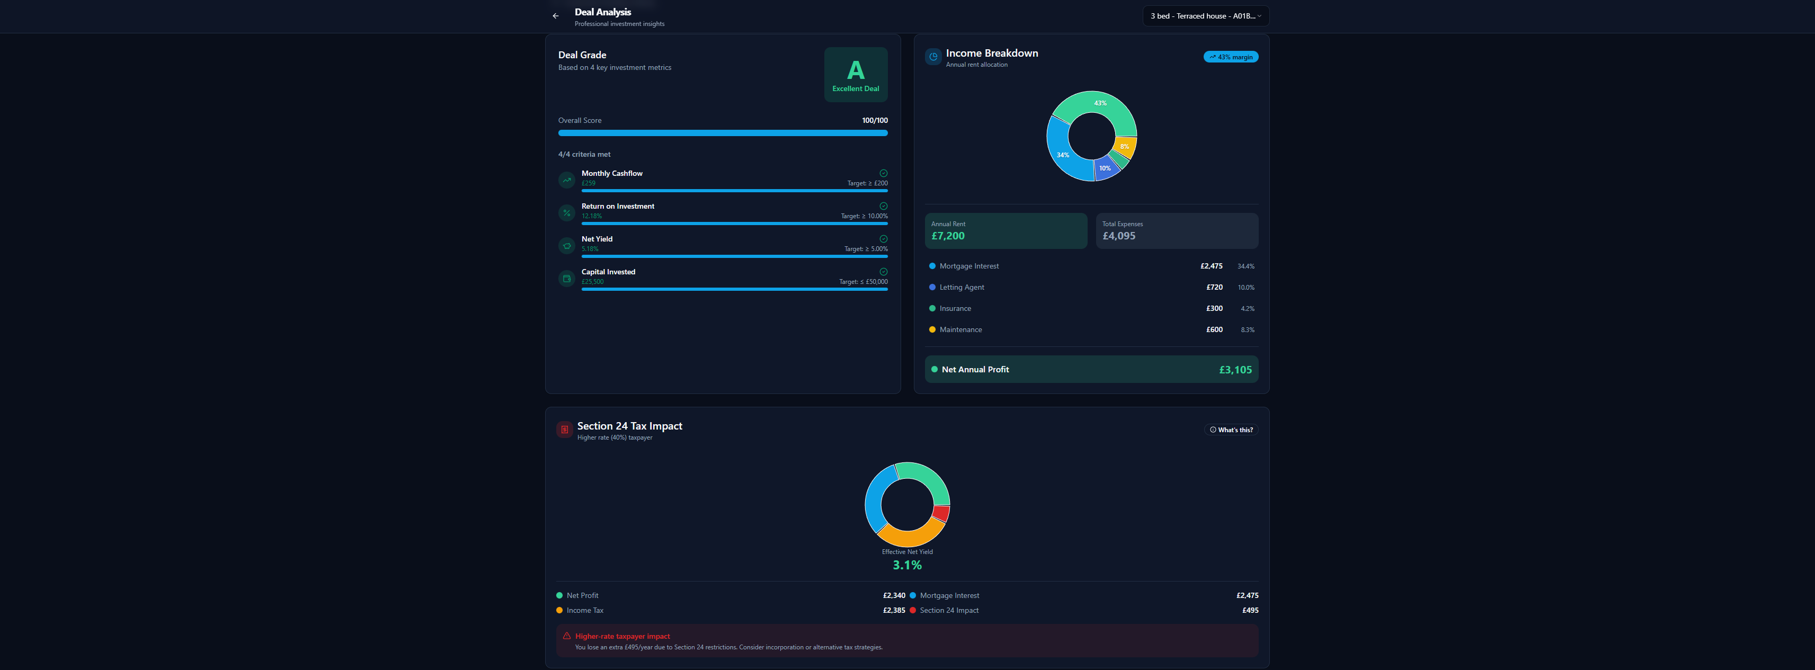Viewport: 1815px width, 670px height.
Task: Click the Net Annual Profit green status dot
Action: pos(933,369)
